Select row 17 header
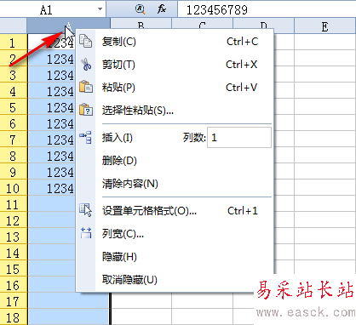Image resolution: width=356 pixels, height=325 pixels. 14,301
